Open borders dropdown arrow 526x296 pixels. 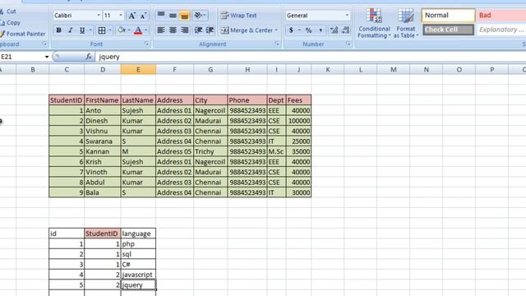coord(109,30)
